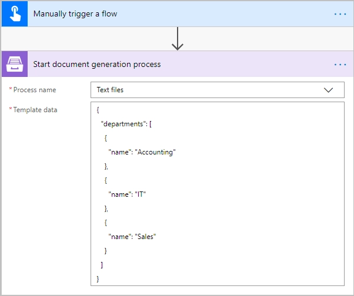The width and height of the screenshot is (354, 296).
Task: Click the "departments": [ line
Action: [126, 124]
